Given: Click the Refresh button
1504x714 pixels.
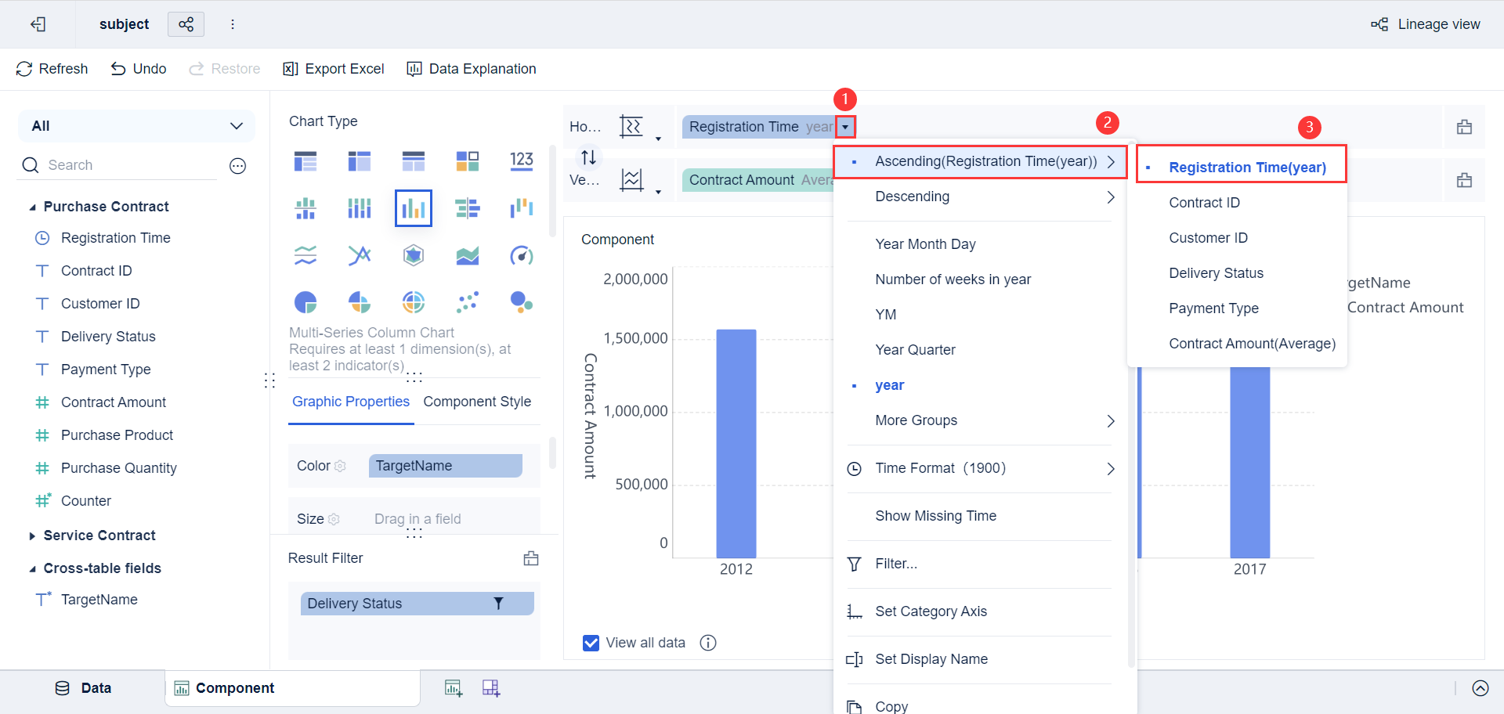Looking at the screenshot, I should 52,69.
